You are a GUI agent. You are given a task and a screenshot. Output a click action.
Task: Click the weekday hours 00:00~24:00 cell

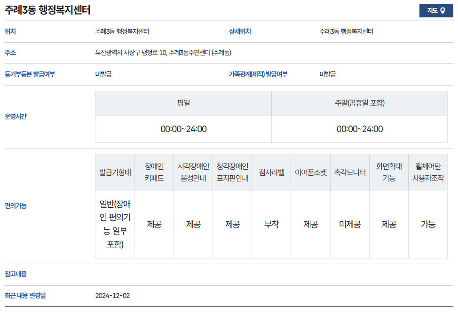(183, 129)
